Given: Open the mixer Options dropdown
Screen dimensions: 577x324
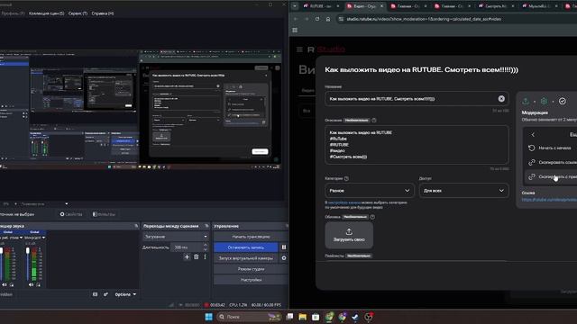Looking at the screenshot, I should point(125,294).
